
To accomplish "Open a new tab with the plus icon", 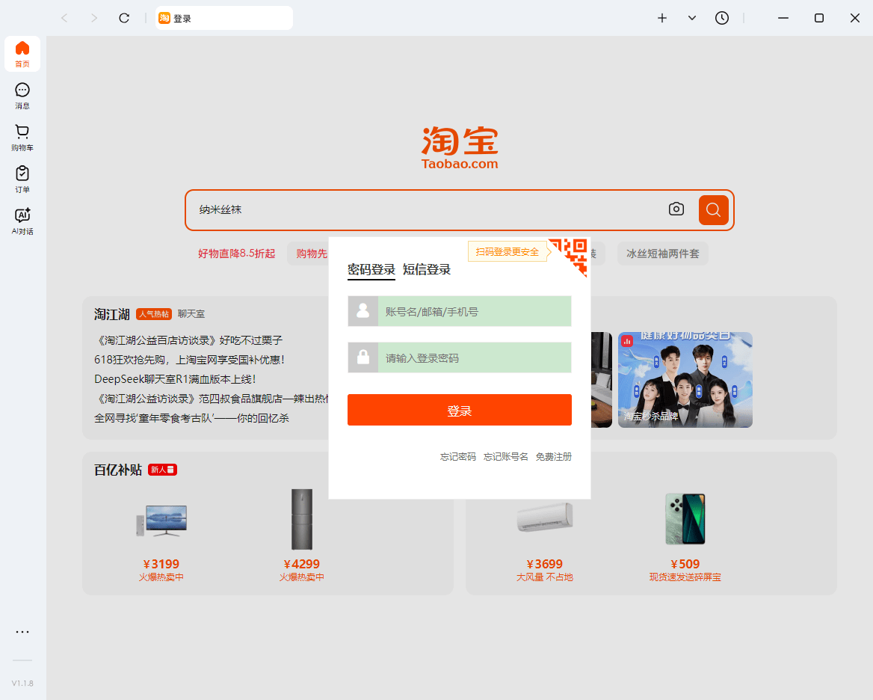I will 662,18.
